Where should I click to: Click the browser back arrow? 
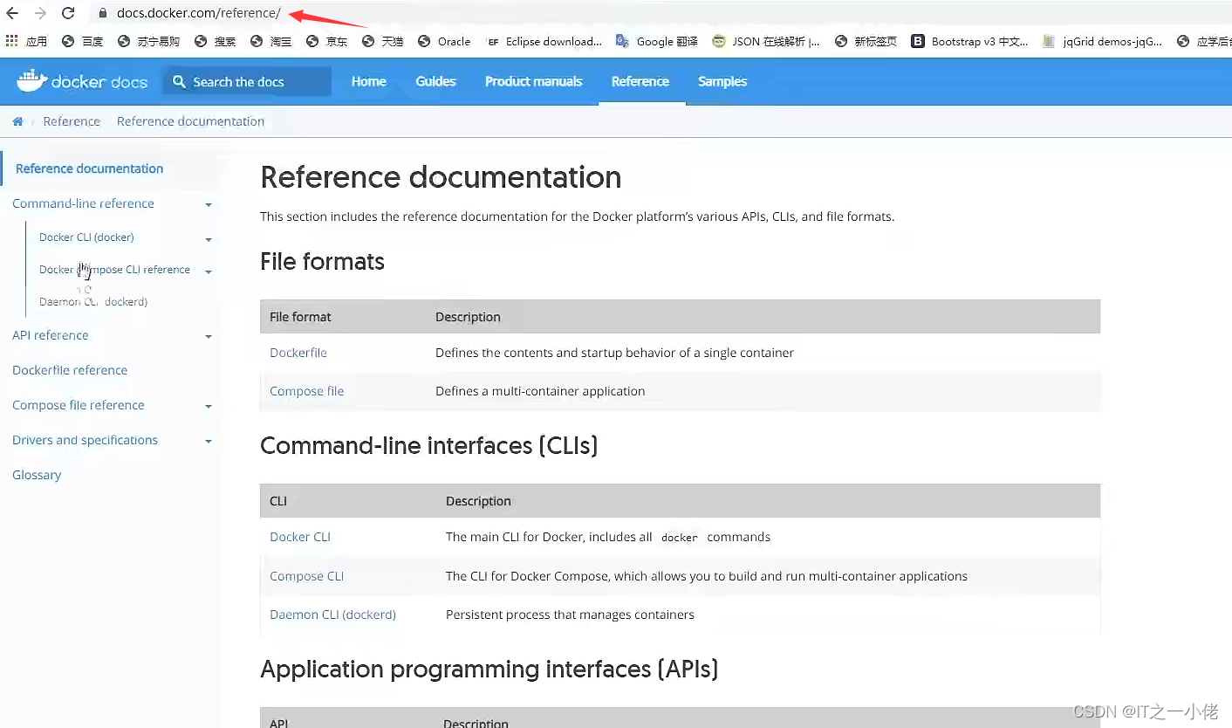[x=12, y=13]
